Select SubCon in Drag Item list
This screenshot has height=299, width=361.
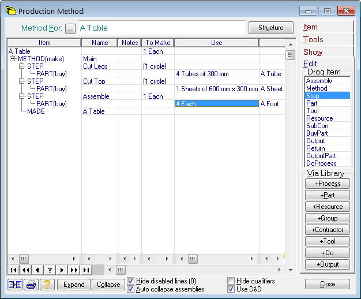328,126
